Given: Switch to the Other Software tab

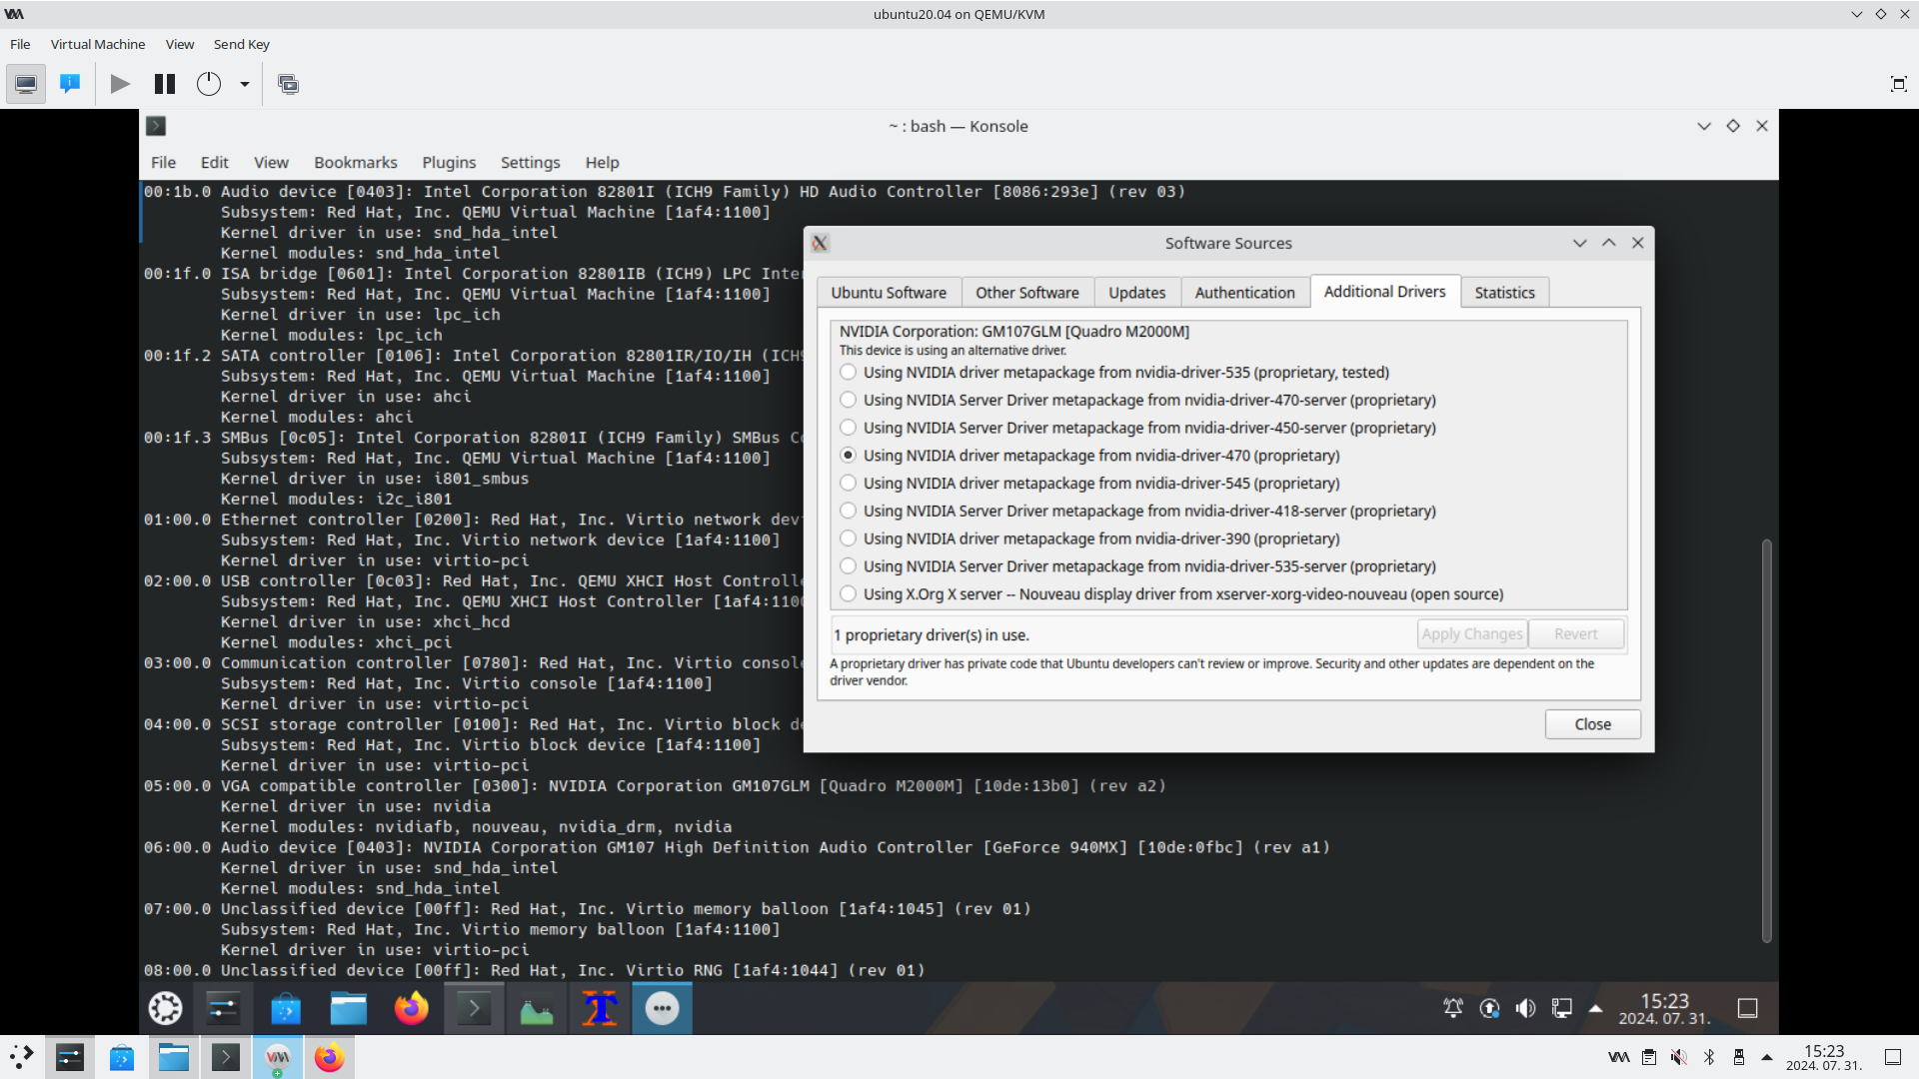Looking at the screenshot, I should point(1027,293).
